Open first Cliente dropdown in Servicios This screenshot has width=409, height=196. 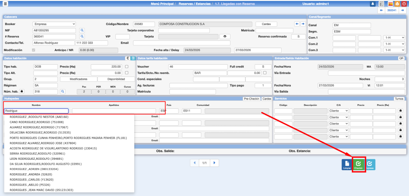[338, 111]
